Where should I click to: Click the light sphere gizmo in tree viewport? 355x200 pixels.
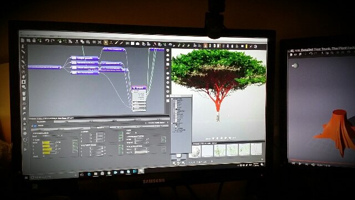180,57
